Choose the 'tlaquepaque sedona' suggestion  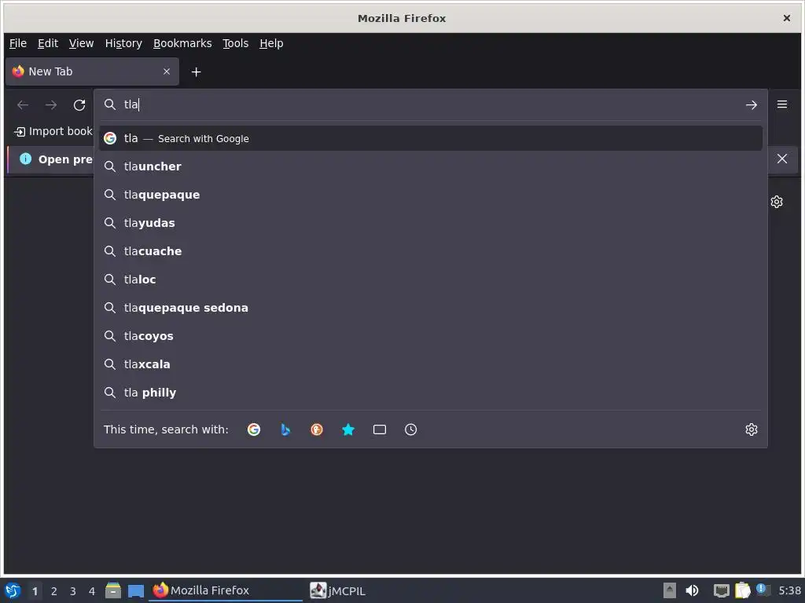click(430, 308)
